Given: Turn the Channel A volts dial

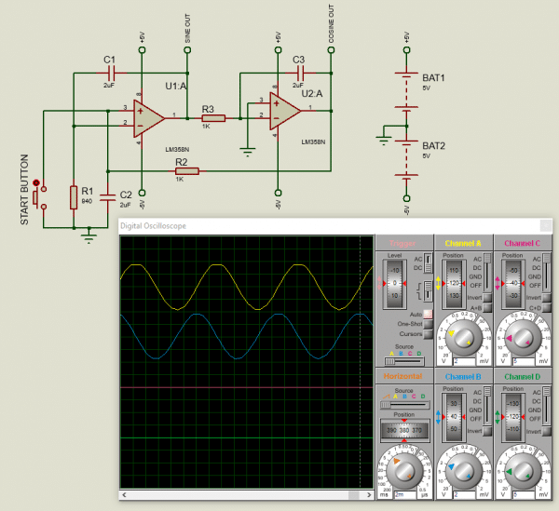Looking at the screenshot, I should coord(463,337).
